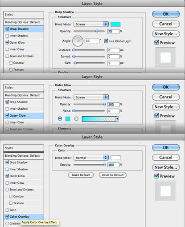
Task: Click the cyan Outer Glow color swatch
Action: tap(68, 119)
